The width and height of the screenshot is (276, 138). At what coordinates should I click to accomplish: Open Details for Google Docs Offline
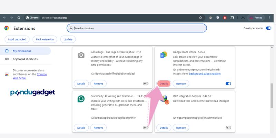(164, 83)
